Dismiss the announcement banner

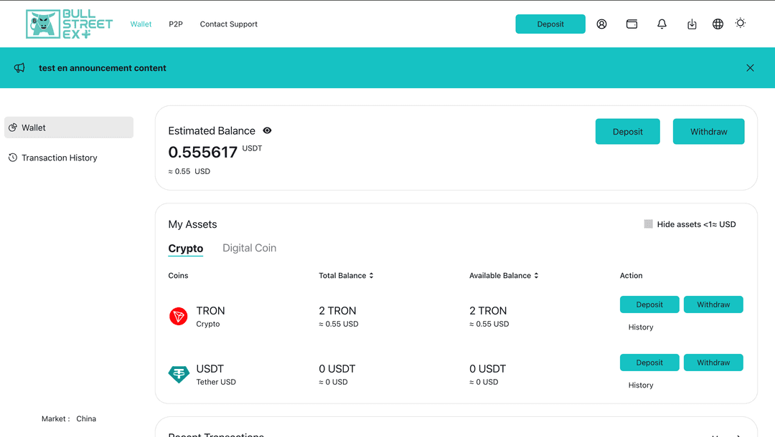[x=750, y=68]
